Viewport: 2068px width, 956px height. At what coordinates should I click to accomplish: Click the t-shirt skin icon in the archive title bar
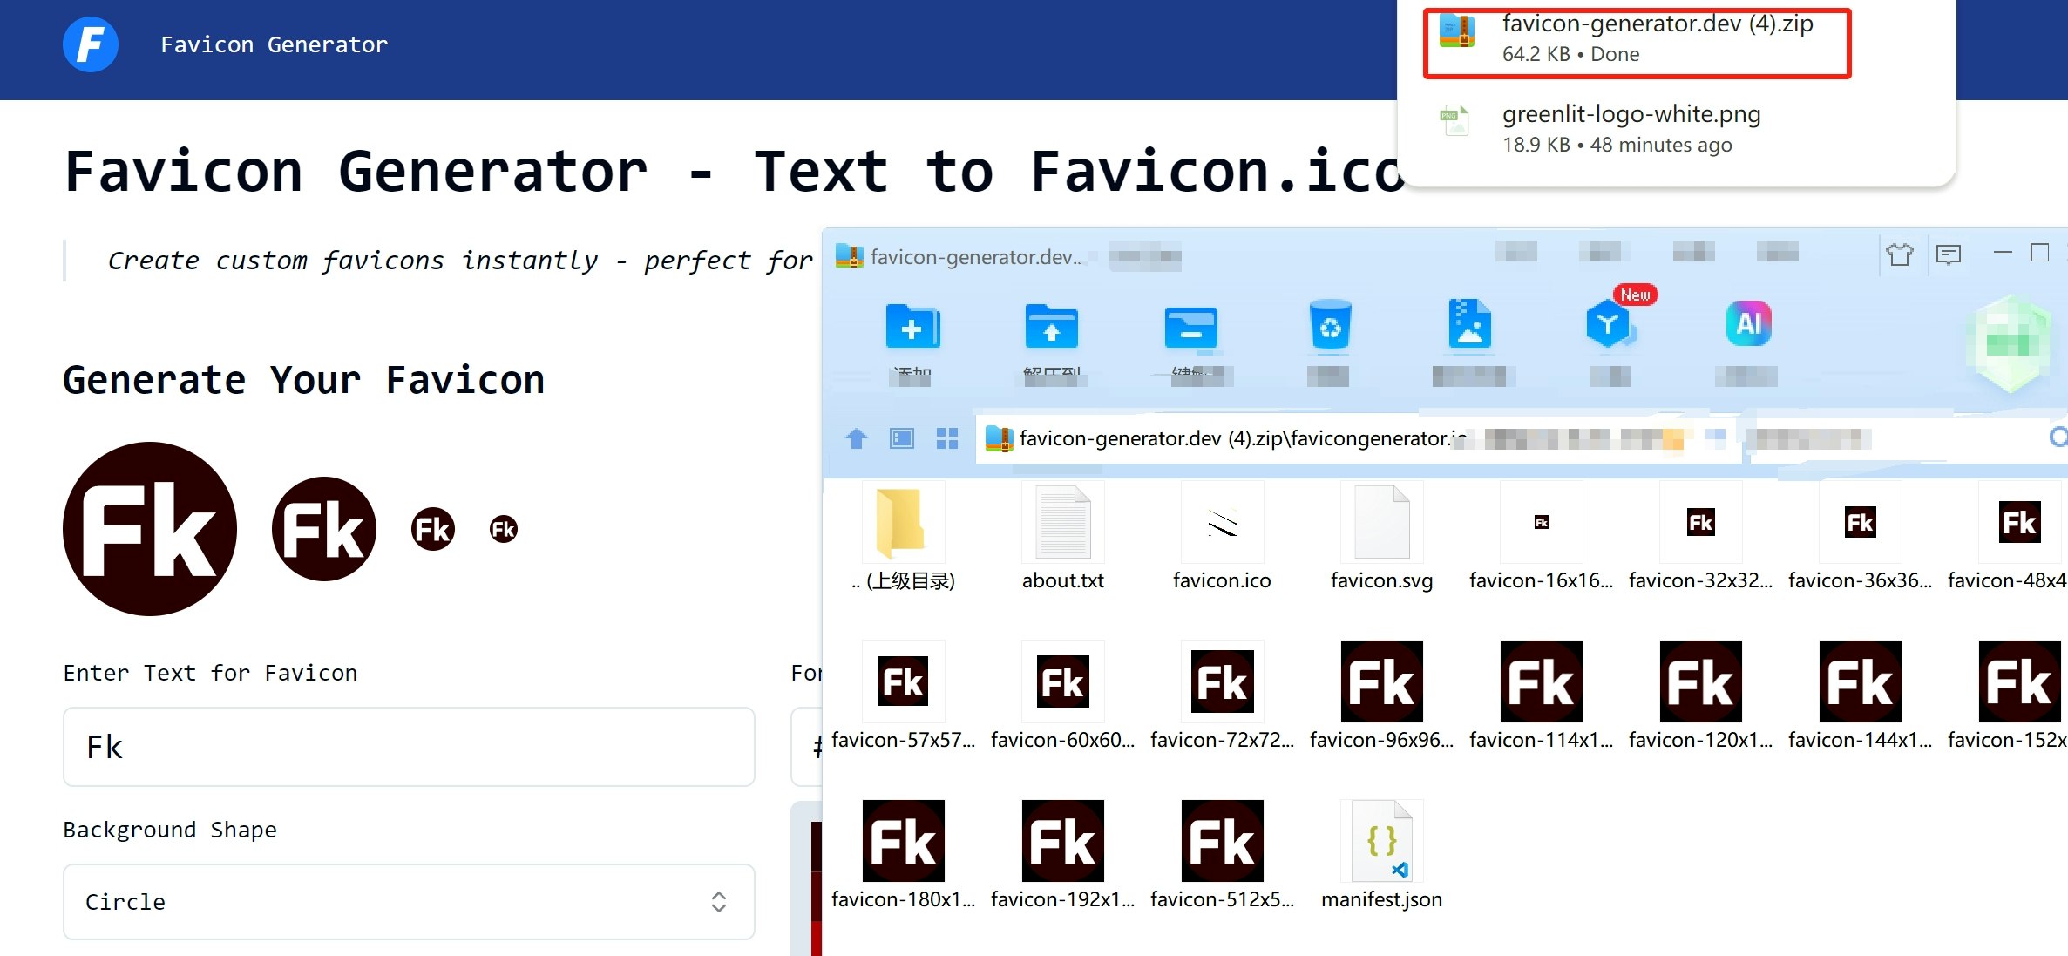(1901, 254)
